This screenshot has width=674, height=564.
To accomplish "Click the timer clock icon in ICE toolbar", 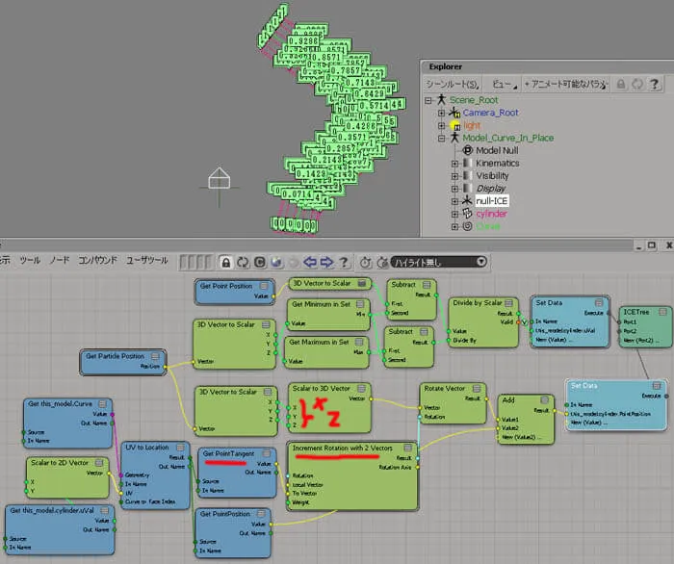I will tap(365, 262).
